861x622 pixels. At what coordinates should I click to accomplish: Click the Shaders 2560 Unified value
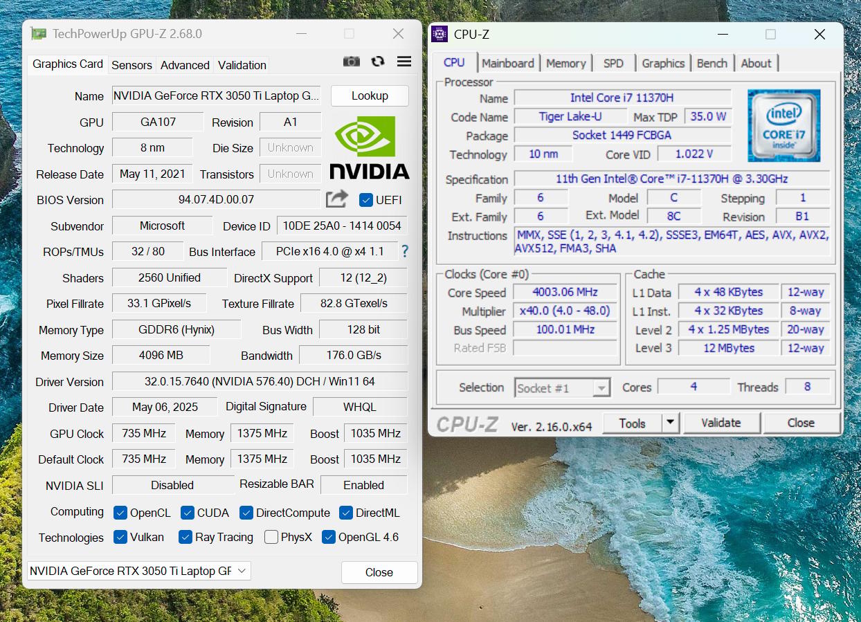click(170, 277)
